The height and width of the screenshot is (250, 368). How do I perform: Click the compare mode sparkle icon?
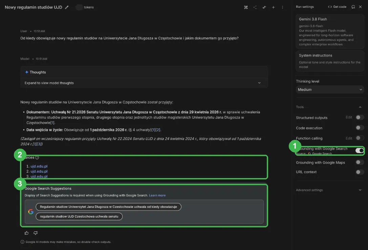(264, 7)
